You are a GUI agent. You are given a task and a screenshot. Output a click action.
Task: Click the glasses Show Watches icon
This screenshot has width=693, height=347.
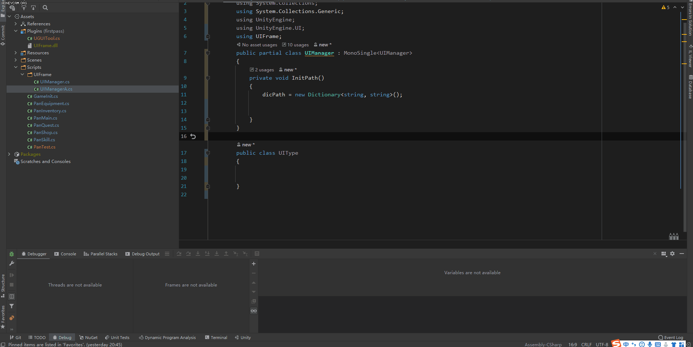pos(254,311)
